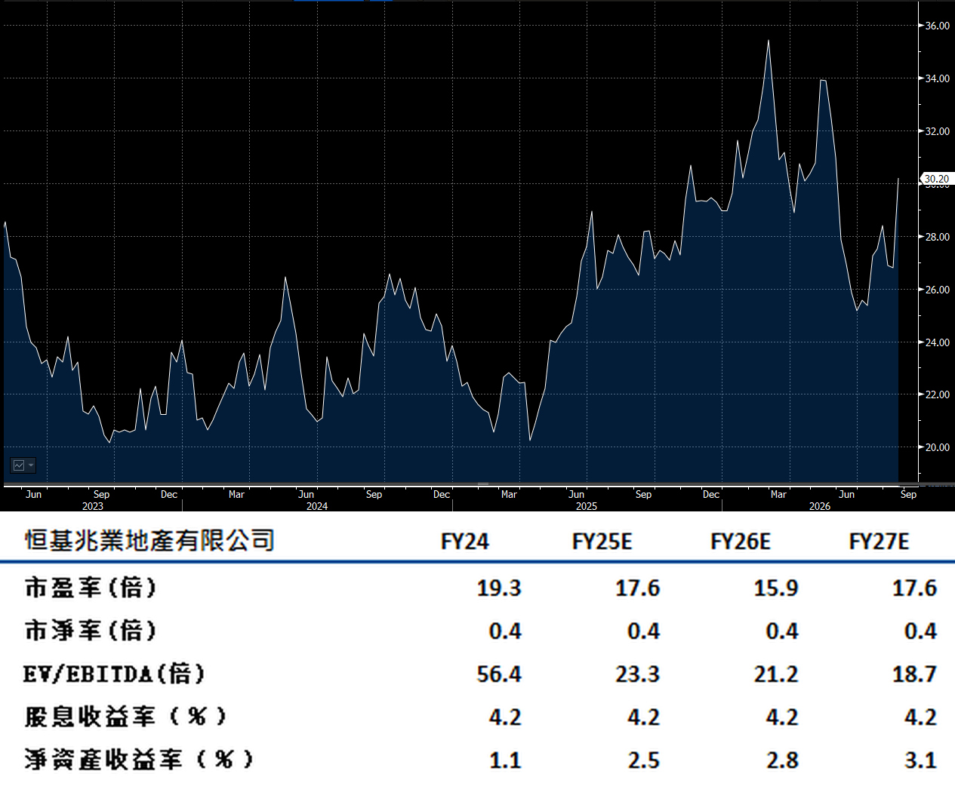Click the 3.1 return on equity value
This screenshot has height=795, width=955.
pyautogui.click(x=921, y=760)
